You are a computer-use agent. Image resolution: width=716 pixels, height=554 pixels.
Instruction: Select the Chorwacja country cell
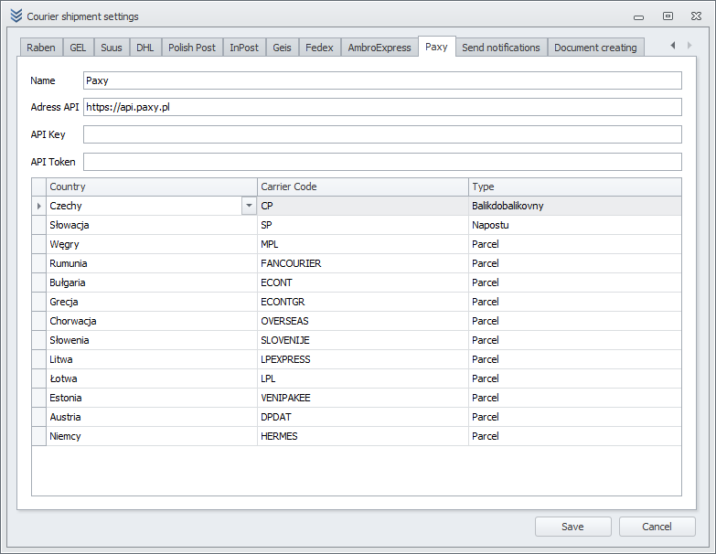[x=152, y=321]
